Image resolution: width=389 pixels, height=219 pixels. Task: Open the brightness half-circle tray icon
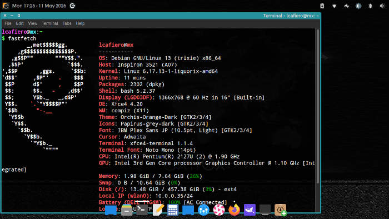click(x=358, y=6)
